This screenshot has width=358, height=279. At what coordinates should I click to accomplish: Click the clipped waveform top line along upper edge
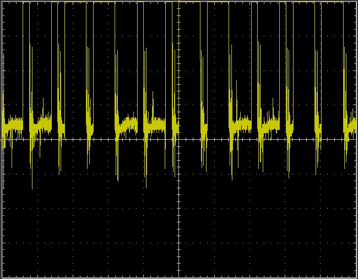coord(138,2)
